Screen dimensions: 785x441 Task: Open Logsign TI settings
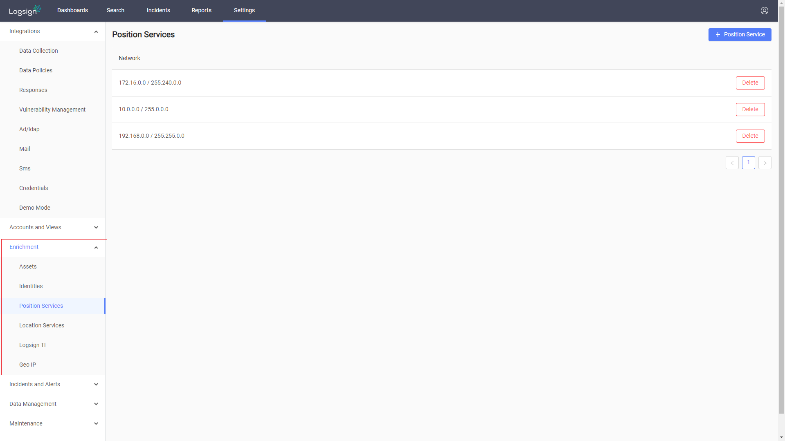point(53,345)
